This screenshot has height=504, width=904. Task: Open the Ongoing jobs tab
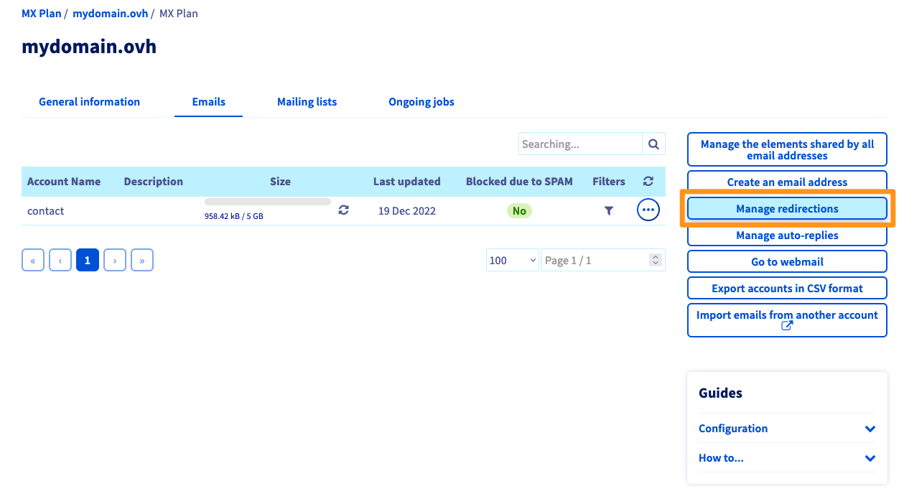pos(421,102)
